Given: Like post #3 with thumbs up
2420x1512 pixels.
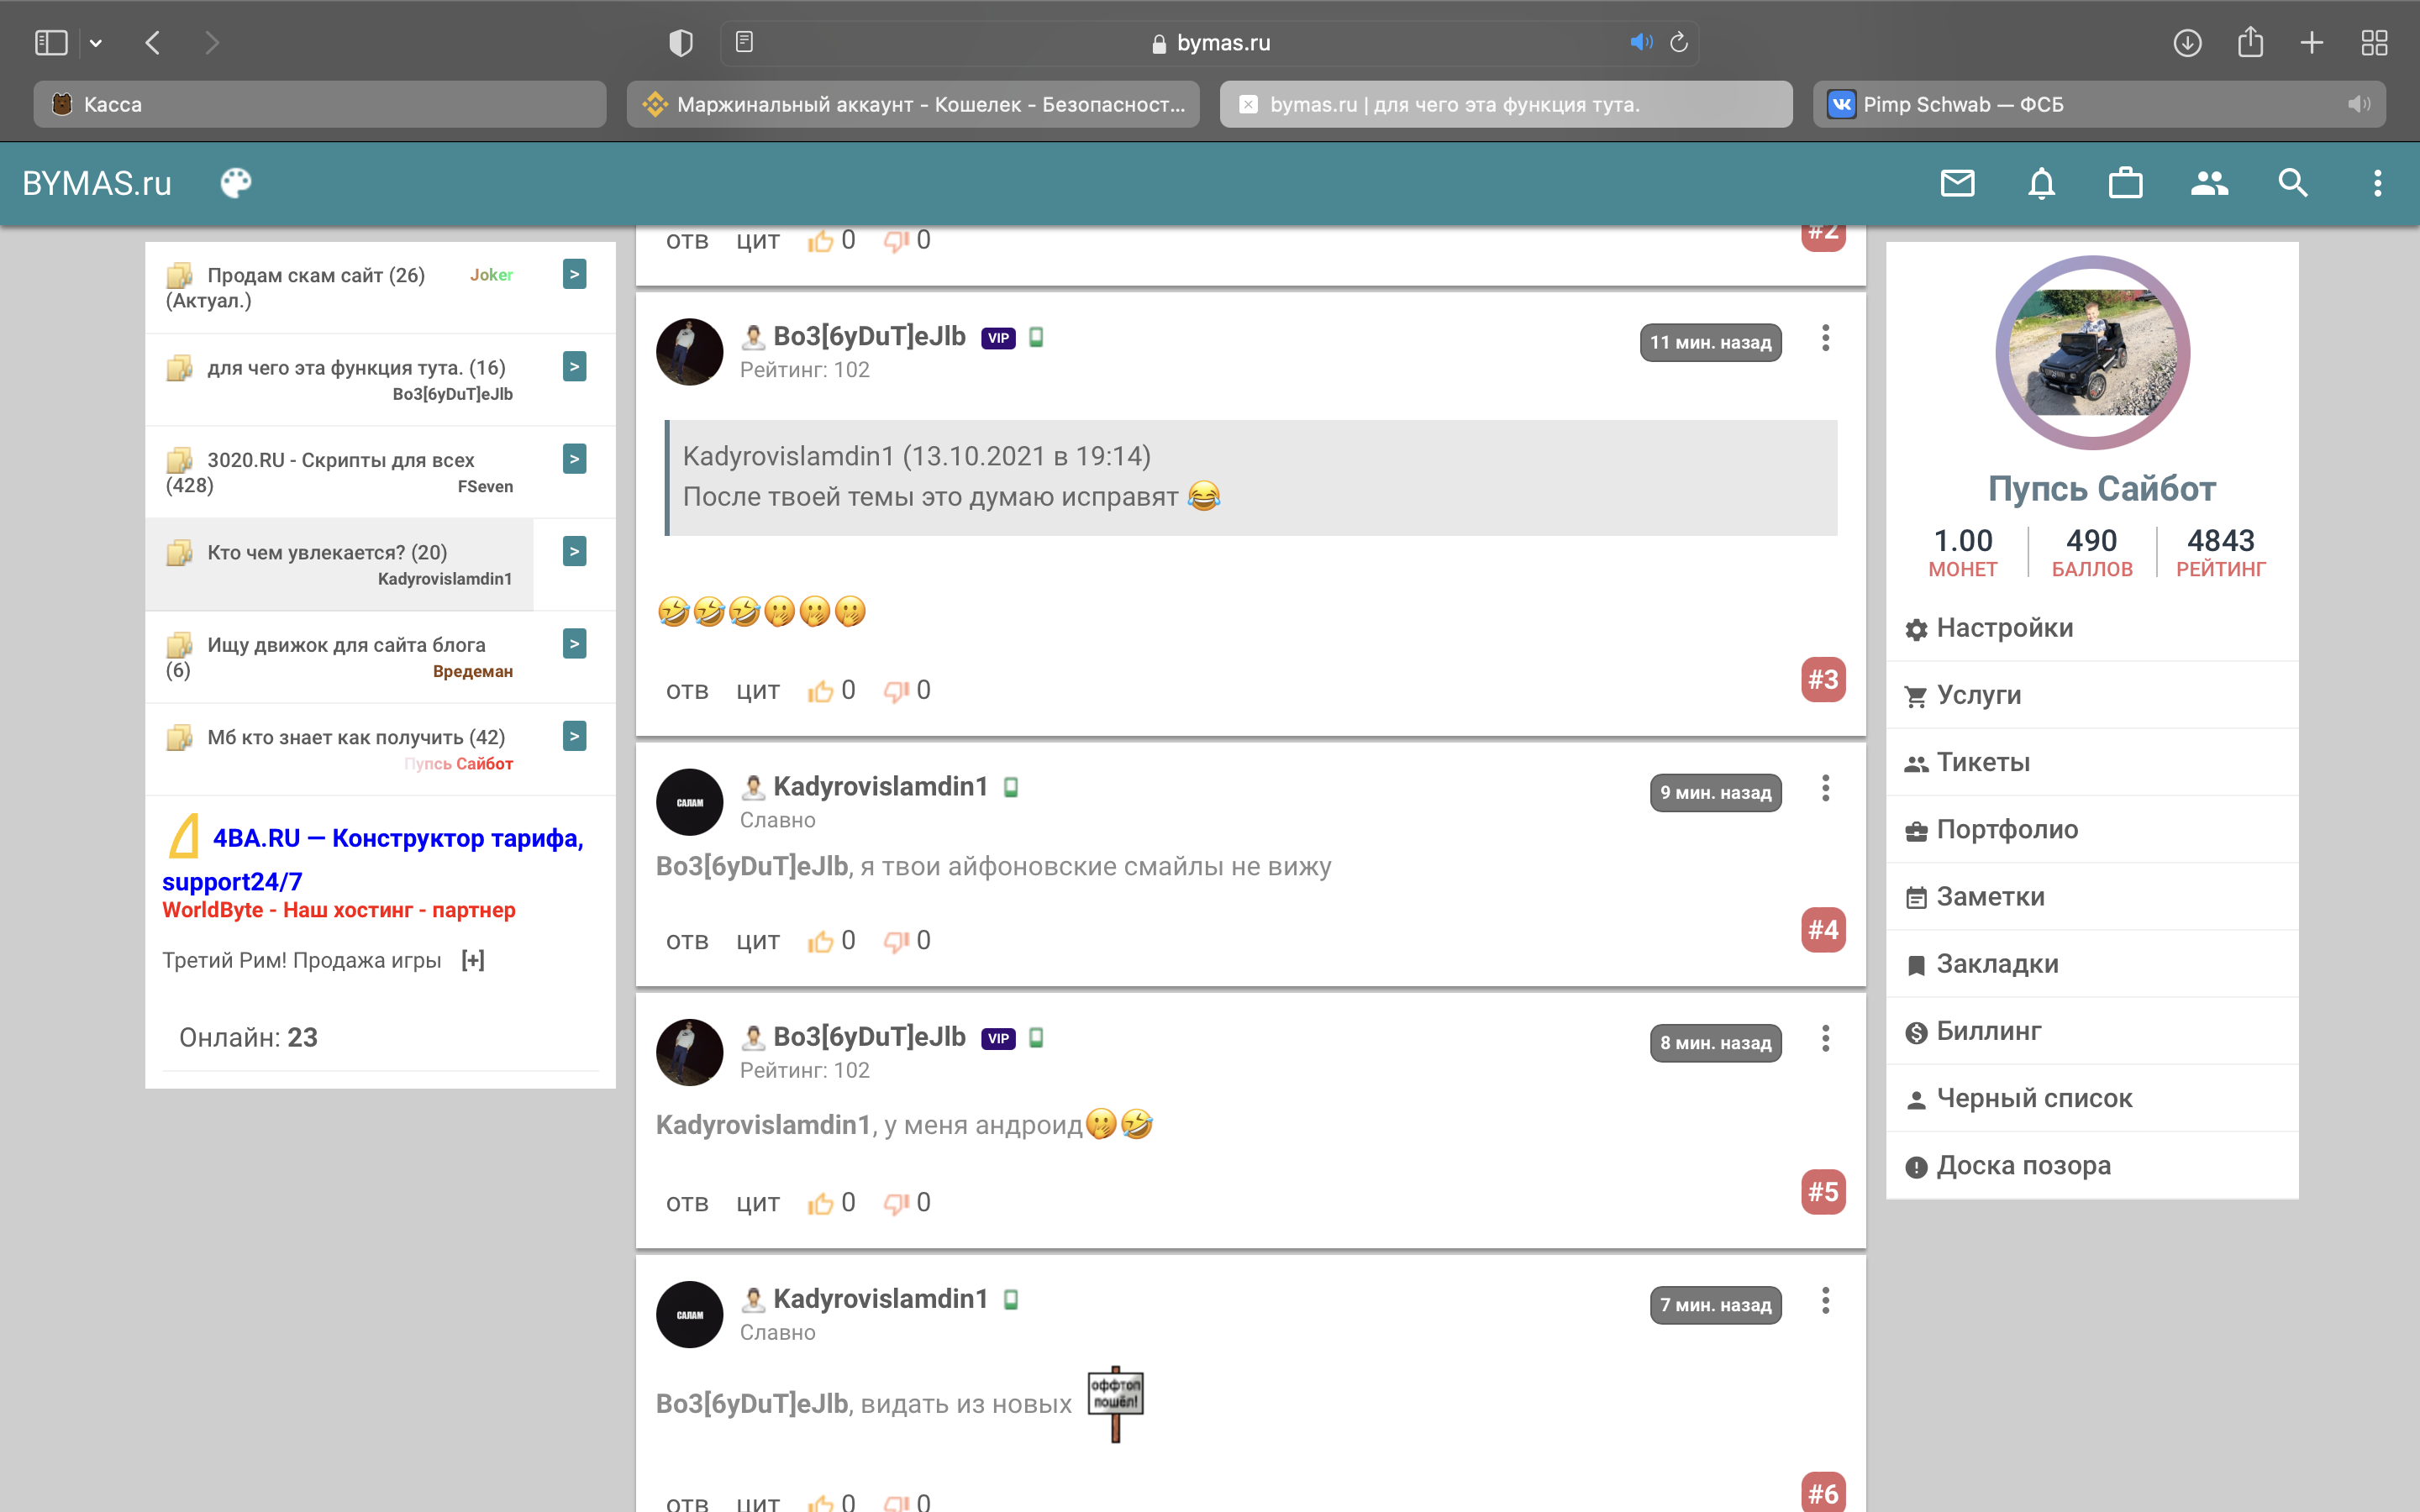Looking at the screenshot, I should (820, 691).
